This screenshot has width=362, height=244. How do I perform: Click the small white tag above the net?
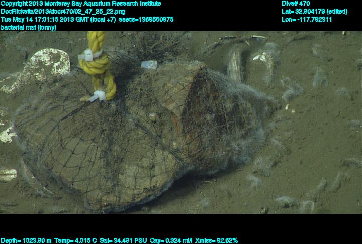pos(149,65)
